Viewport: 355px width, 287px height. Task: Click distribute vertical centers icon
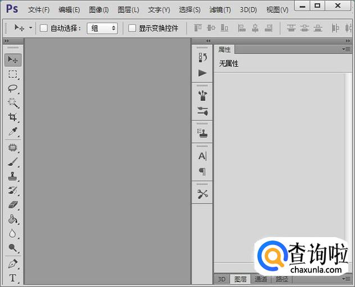[x=304, y=28]
